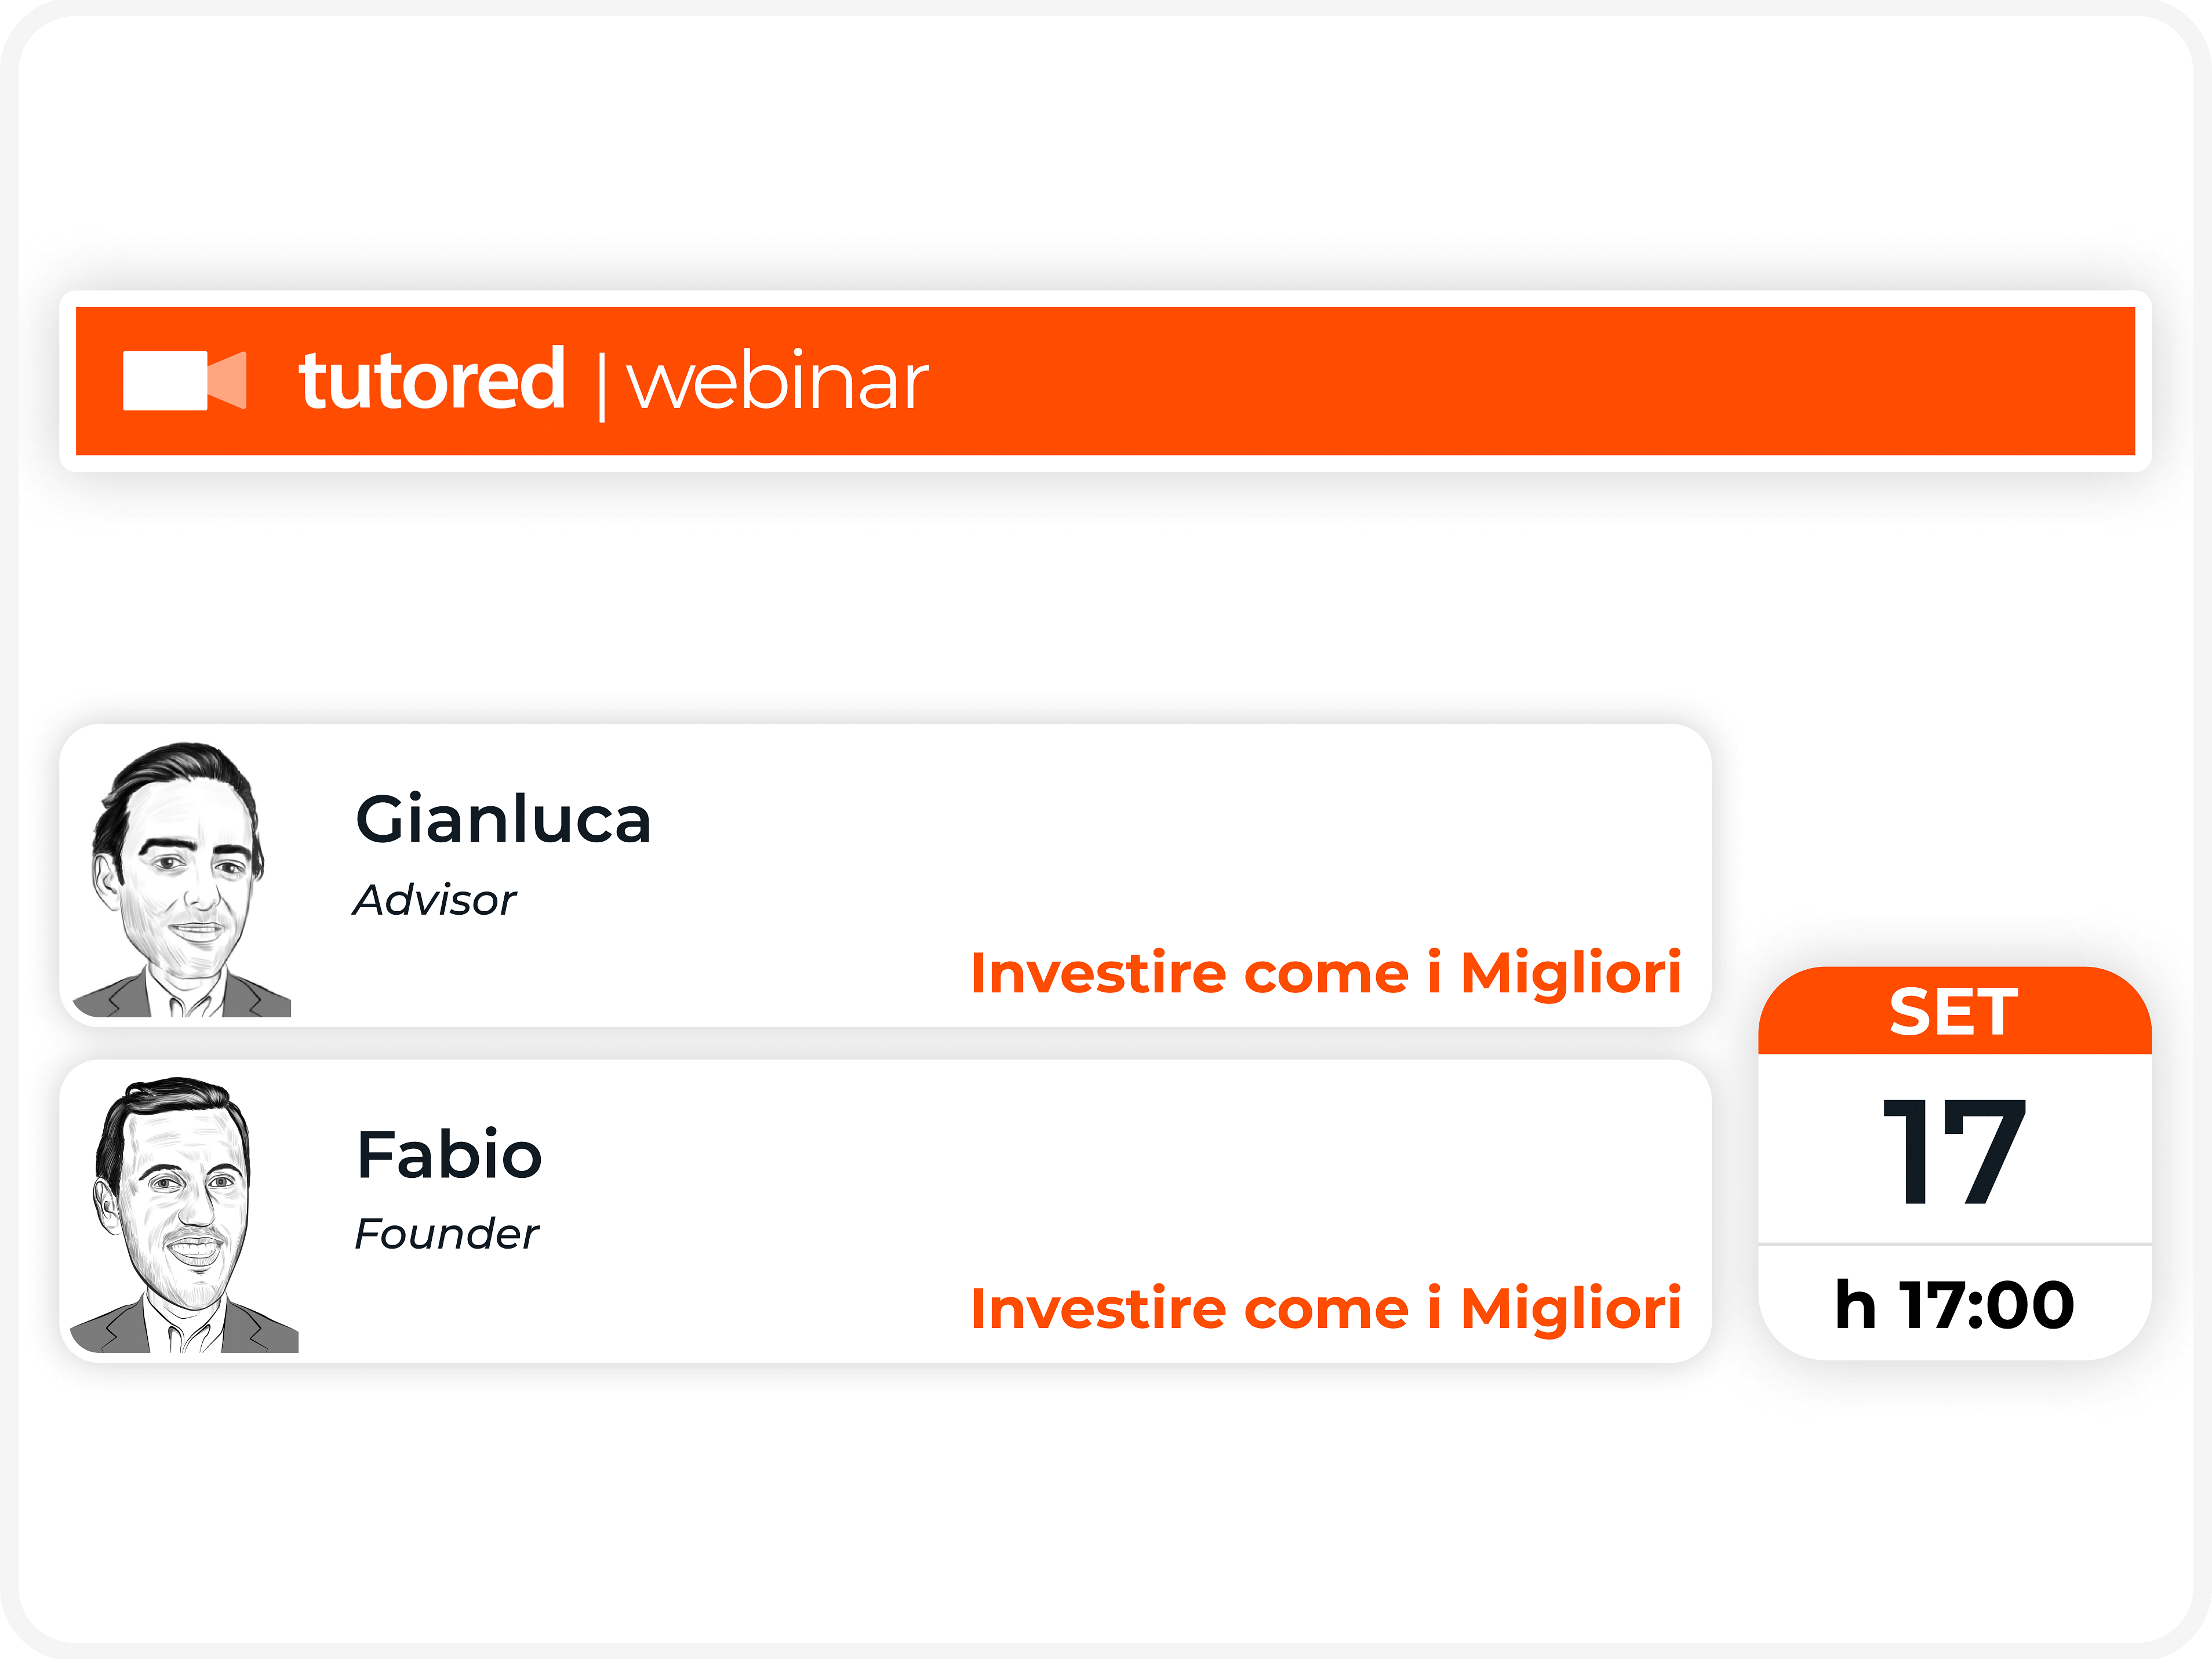Image resolution: width=2212 pixels, height=1659 pixels.
Task: Click the camera lens triangle shape
Action: [x=228, y=380]
